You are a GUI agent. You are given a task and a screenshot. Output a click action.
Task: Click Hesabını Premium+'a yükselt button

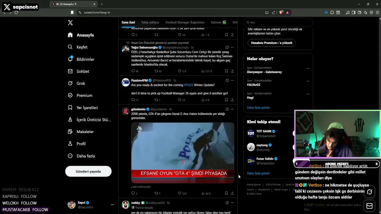(x=271, y=43)
